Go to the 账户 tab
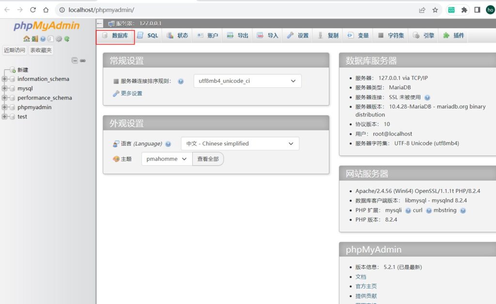This screenshot has width=496, height=304. pos(207,35)
